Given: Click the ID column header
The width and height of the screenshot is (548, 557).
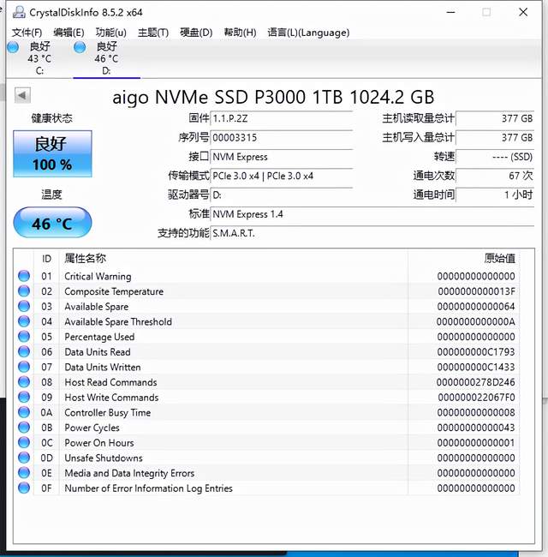Looking at the screenshot, I should (x=46, y=259).
